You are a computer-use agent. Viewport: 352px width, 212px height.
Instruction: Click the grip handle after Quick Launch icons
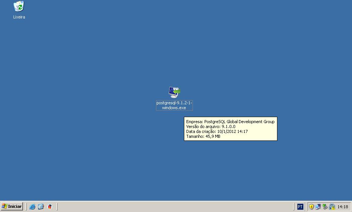[x=57, y=207]
